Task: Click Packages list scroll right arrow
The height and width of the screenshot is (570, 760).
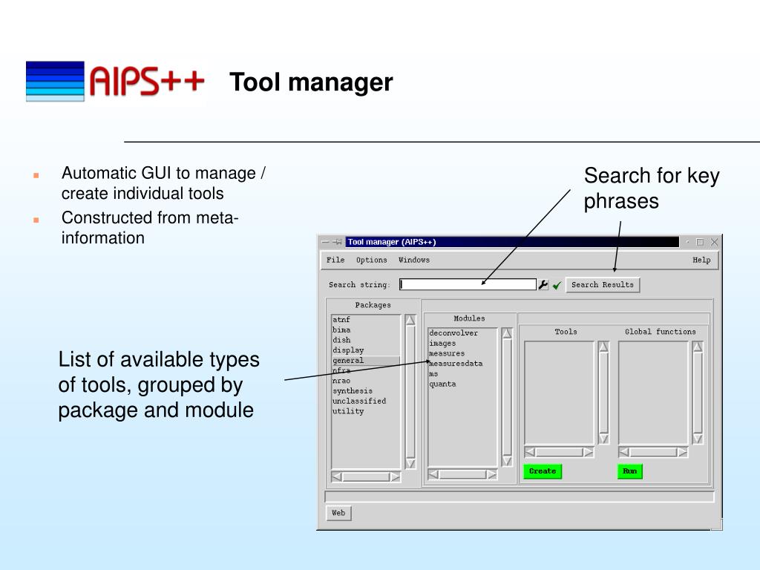Action: click(x=395, y=477)
